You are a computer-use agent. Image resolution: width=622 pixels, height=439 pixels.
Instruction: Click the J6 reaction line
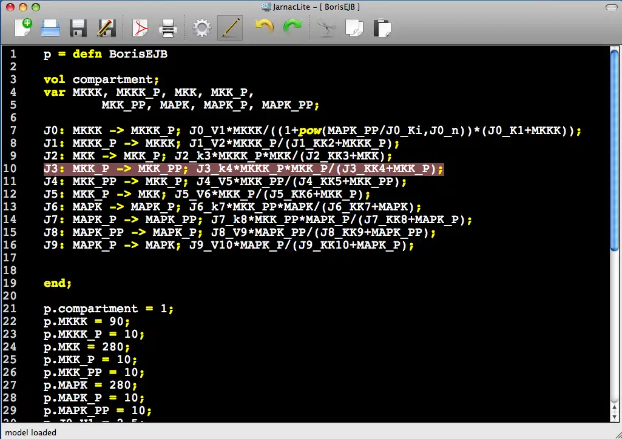232,207
